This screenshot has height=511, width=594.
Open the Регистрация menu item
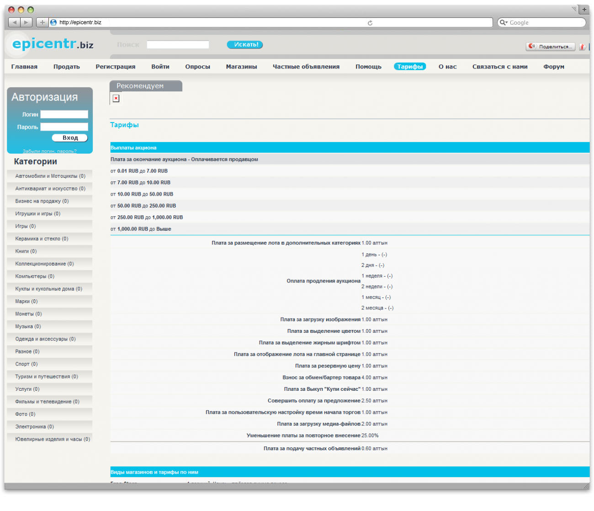click(116, 67)
